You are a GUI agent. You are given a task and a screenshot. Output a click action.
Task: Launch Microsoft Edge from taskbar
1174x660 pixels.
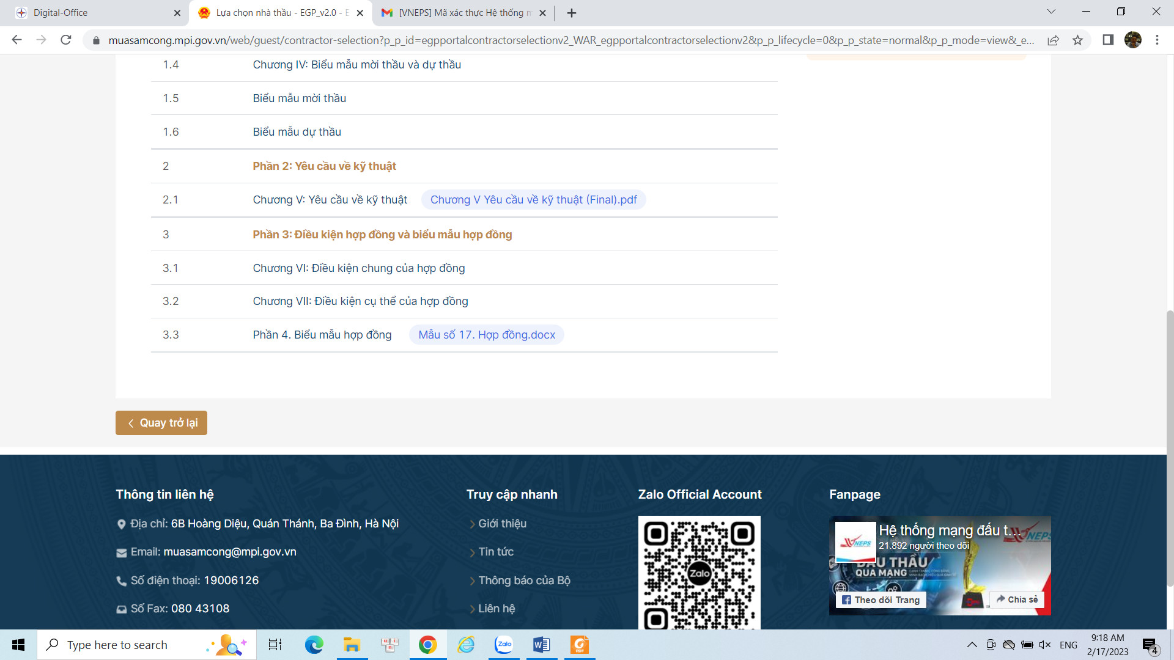[314, 645]
